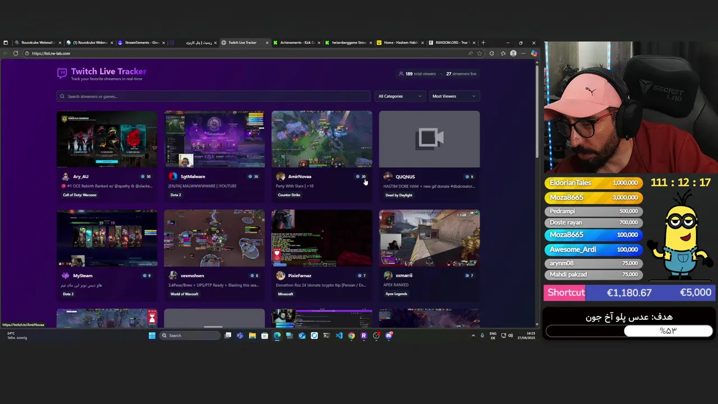
Task: Click the Minecraft game tag
Action: [286, 294]
